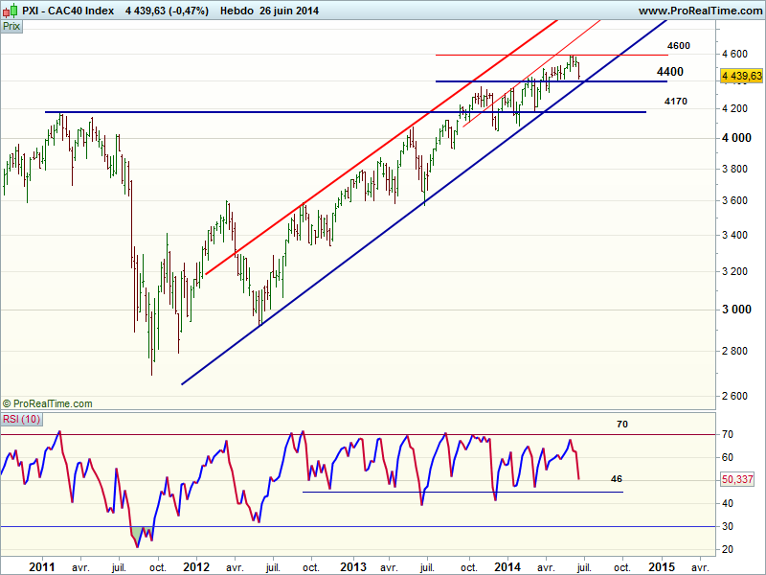Click the 2015 year marker on time axis

pos(662,566)
